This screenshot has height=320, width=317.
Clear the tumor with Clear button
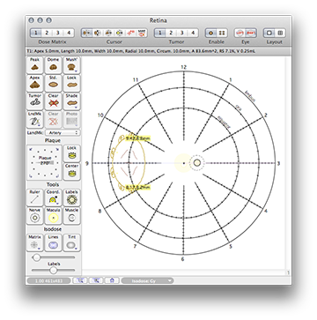click(x=53, y=101)
